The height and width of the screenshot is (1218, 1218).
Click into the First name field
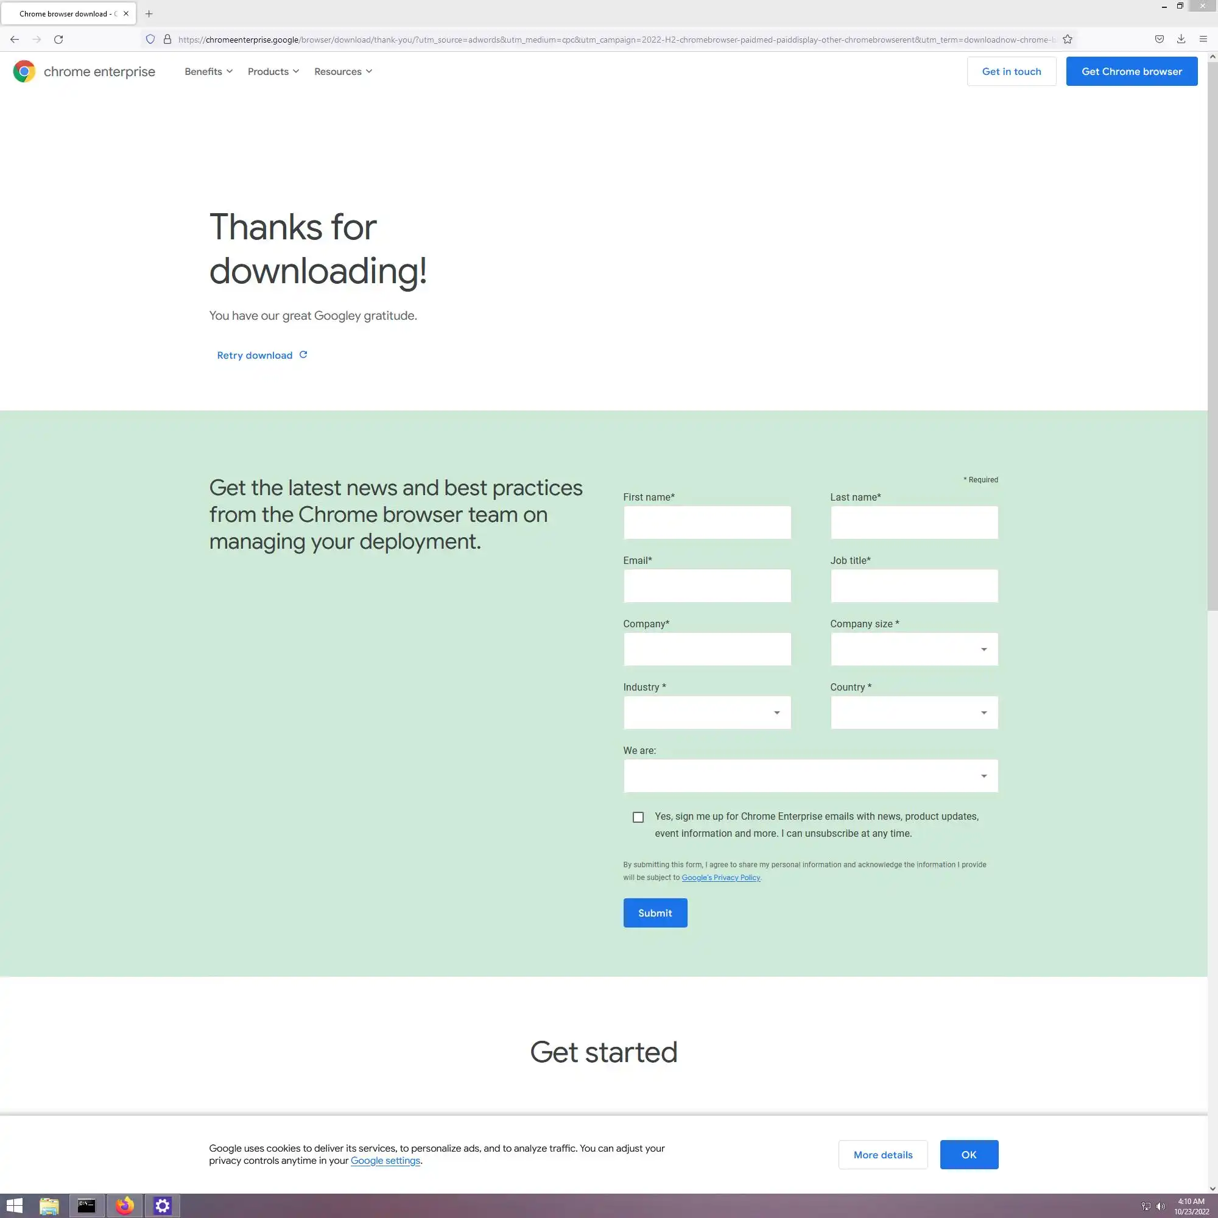(706, 523)
